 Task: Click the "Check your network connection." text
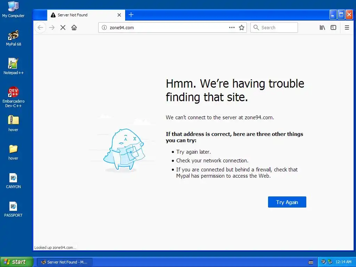tap(212, 161)
